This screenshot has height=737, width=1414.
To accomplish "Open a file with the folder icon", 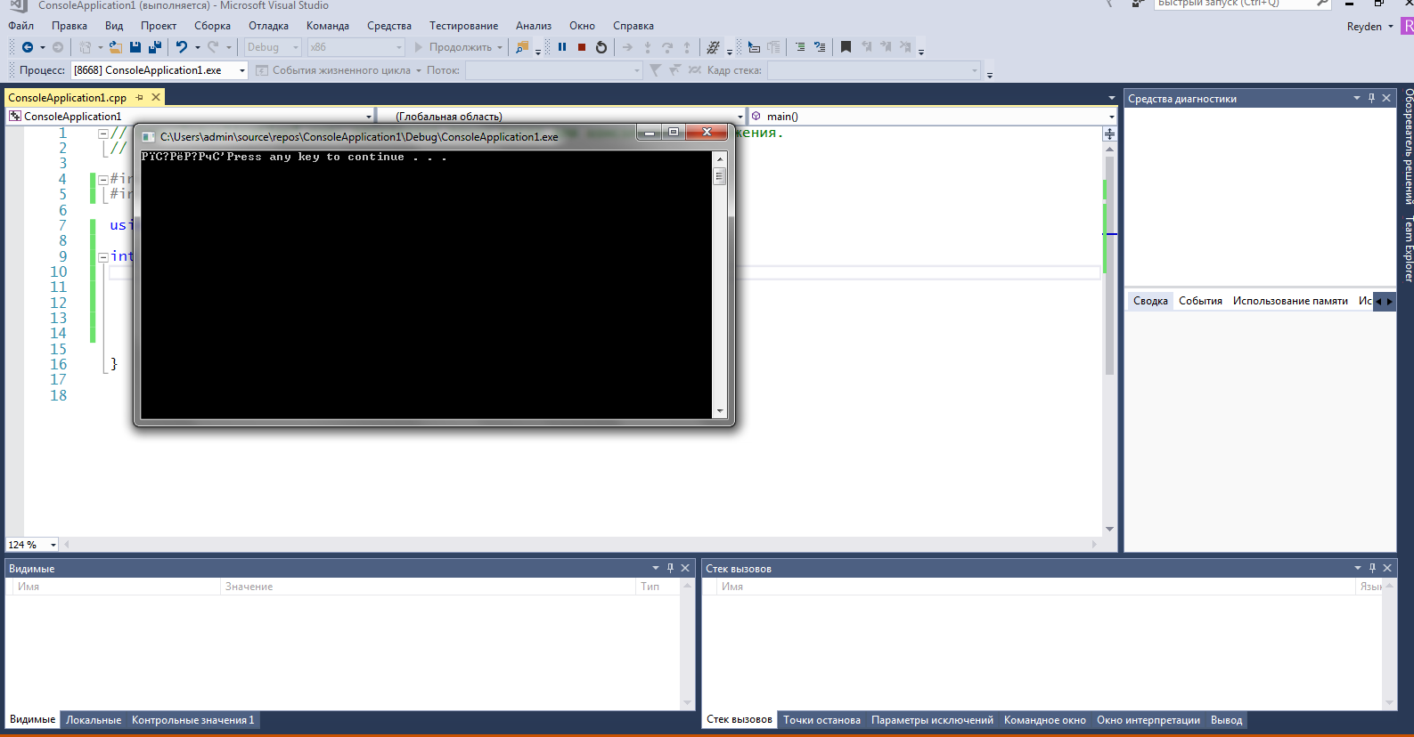I will coord(116,47).
